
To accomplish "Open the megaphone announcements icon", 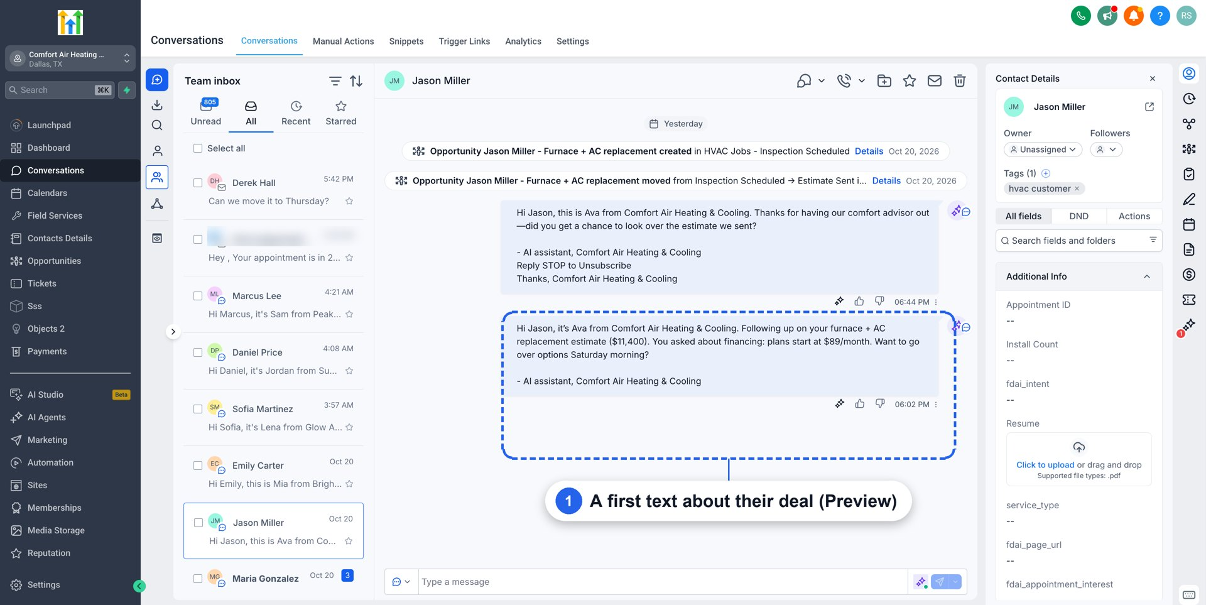I will click(1107, 16).
